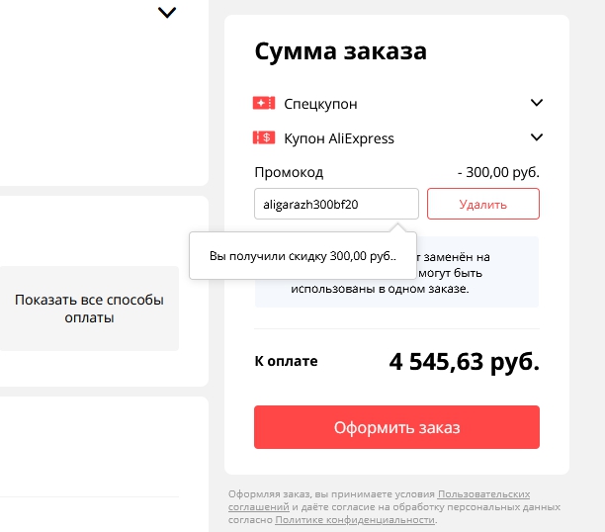The width and height of the screenshot is (605, 532).
Task: Expand the Купон AliExpress dropdown chevron
Action: click(537, 137)
